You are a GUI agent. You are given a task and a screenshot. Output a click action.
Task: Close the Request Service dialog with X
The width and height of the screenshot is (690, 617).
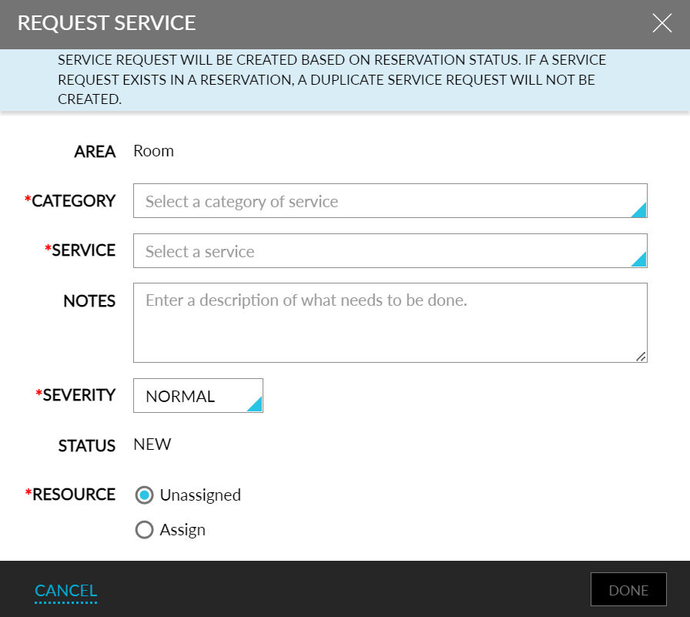tap(662, 24)
